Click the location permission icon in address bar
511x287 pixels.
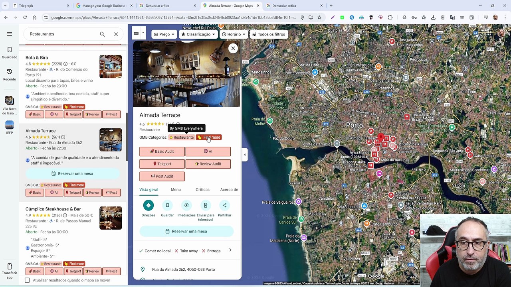302,18
